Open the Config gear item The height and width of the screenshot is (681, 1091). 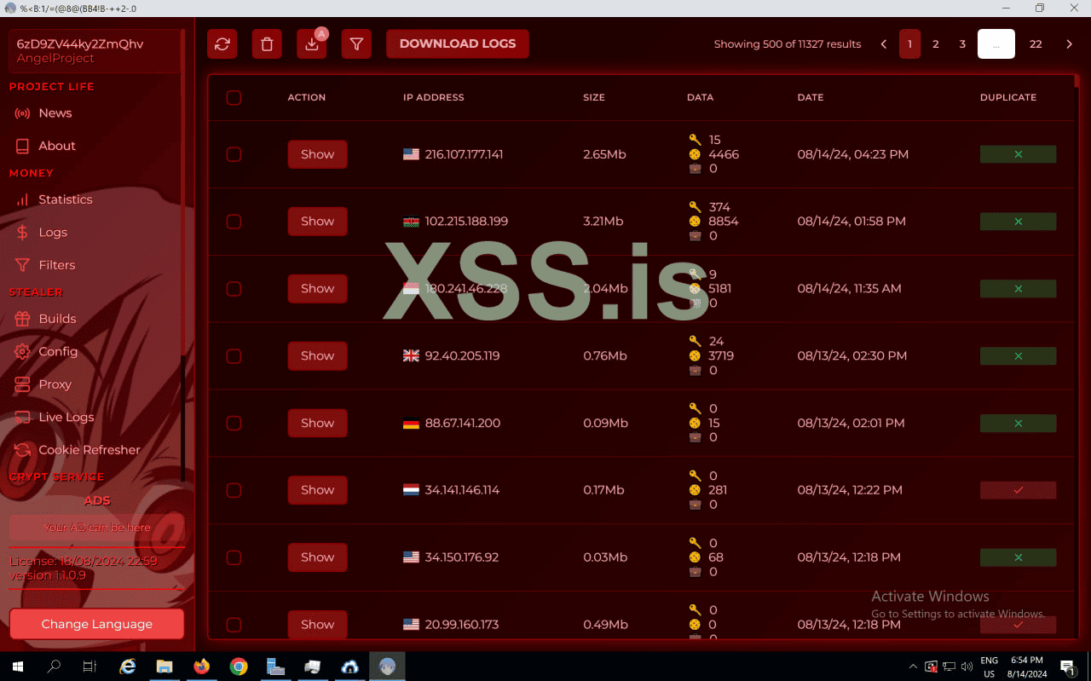tap(57, 352)
